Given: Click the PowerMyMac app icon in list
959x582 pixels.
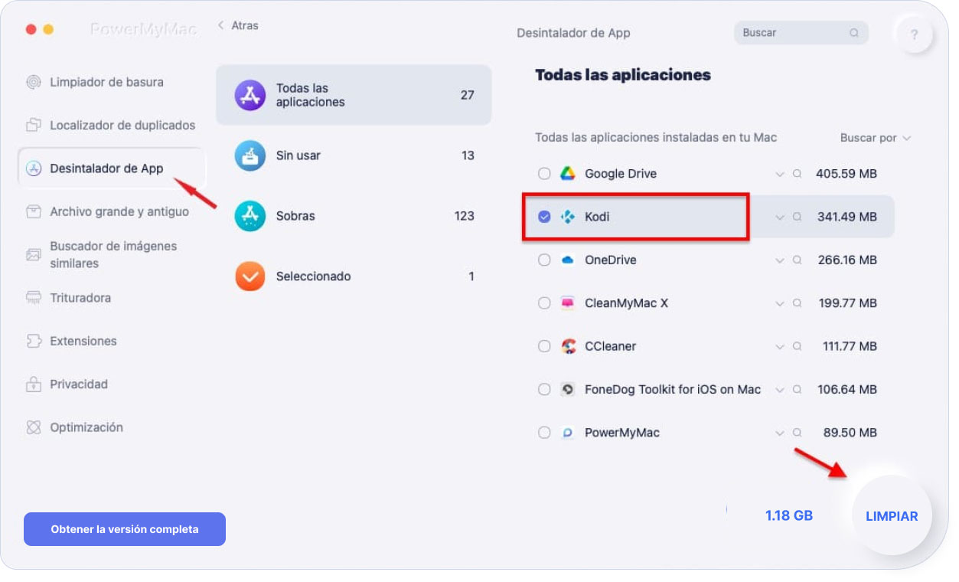Looking at the screenshot, I should (568, 433).
